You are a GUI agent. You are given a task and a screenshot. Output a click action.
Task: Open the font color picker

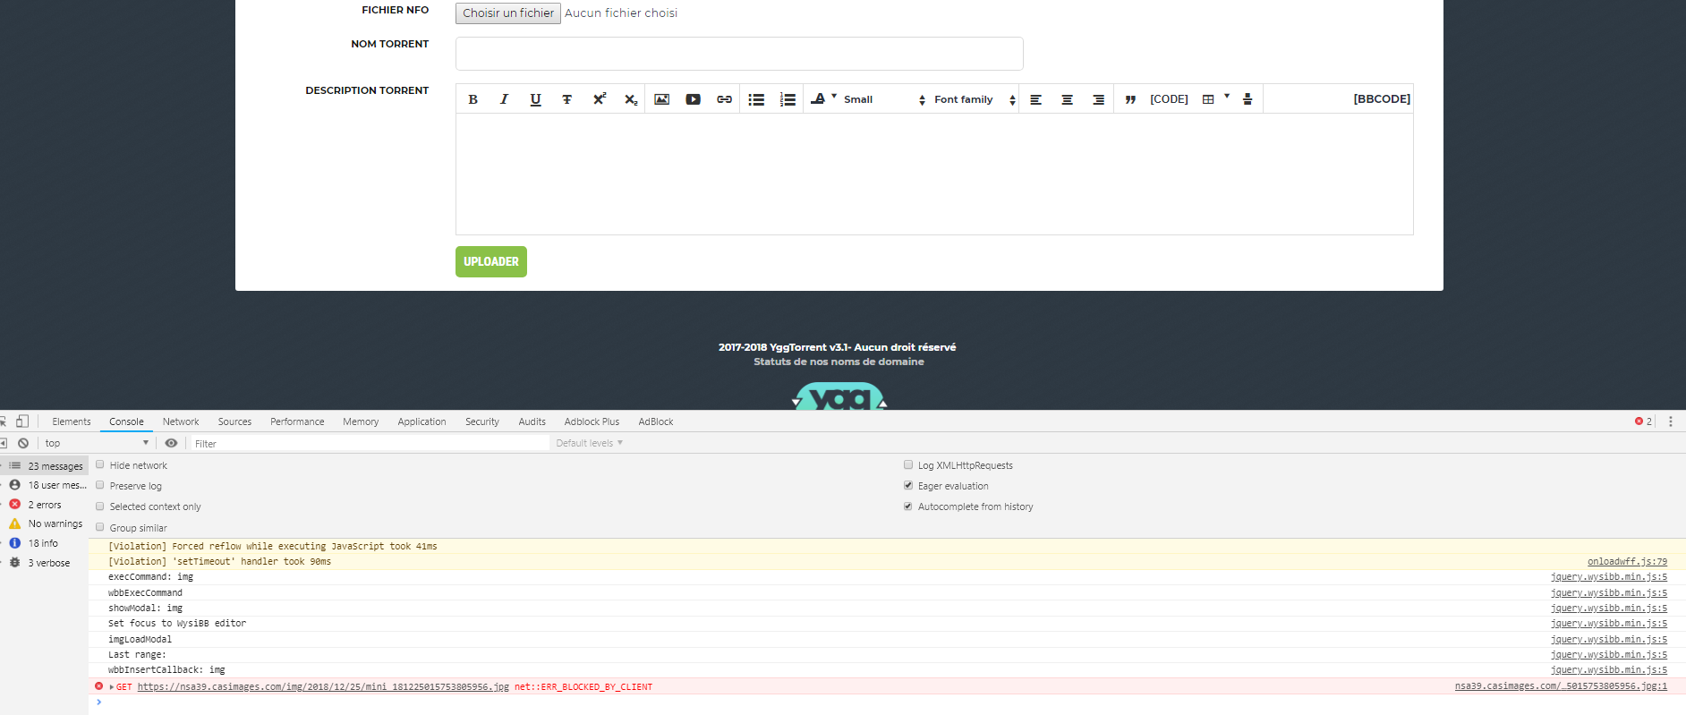click(x=822, y=99)
